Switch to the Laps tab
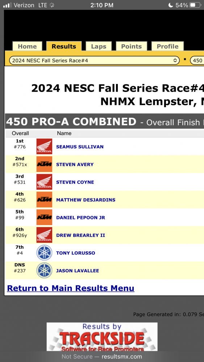204x362 pixels. [99, 46]
